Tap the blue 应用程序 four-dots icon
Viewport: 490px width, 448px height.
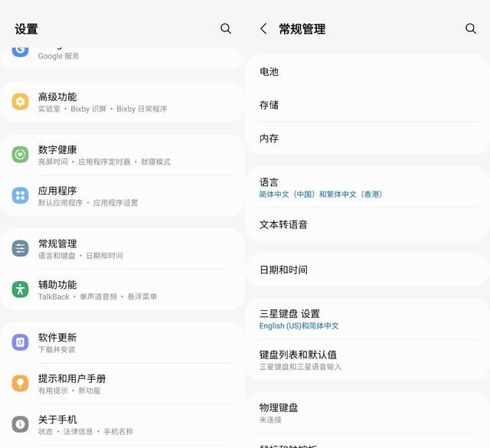21,196
